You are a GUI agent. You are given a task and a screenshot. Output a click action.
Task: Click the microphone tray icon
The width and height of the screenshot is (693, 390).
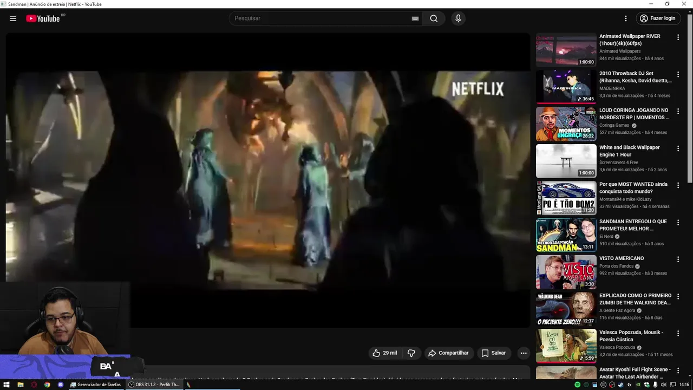[x=655, y=385]
